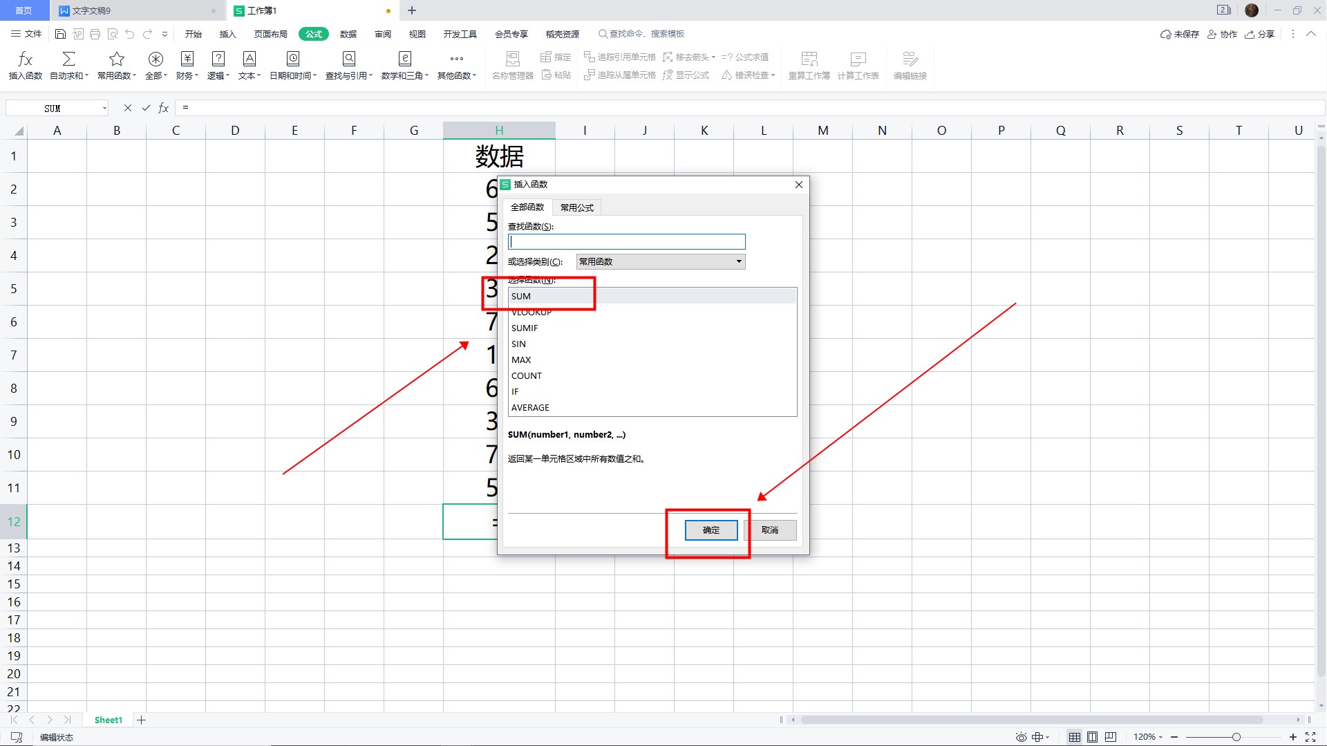1327x746 pixels.
Task: Switch to the 常用公式 tab
Action: (x=576, y=207)
